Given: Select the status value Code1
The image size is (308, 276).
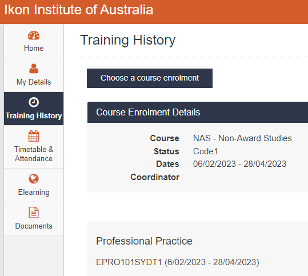Looking at the screenshot, I should pyautogui.click(x=206, y=151).
